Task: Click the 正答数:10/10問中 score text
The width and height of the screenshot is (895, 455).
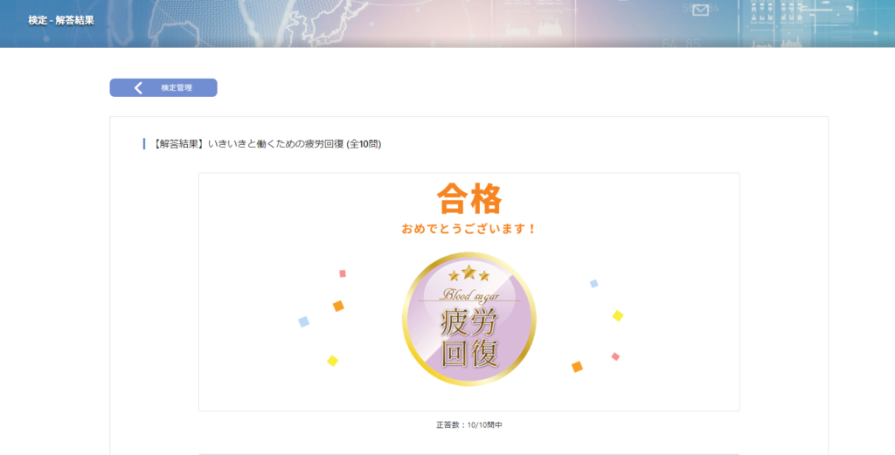Action: (469, 424)
